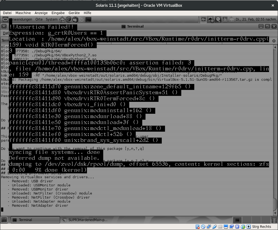Click 'Removing VirtualBox services and drivers...' line
The width and height of the screenshot is (278, 230).
tap(47, 177)
